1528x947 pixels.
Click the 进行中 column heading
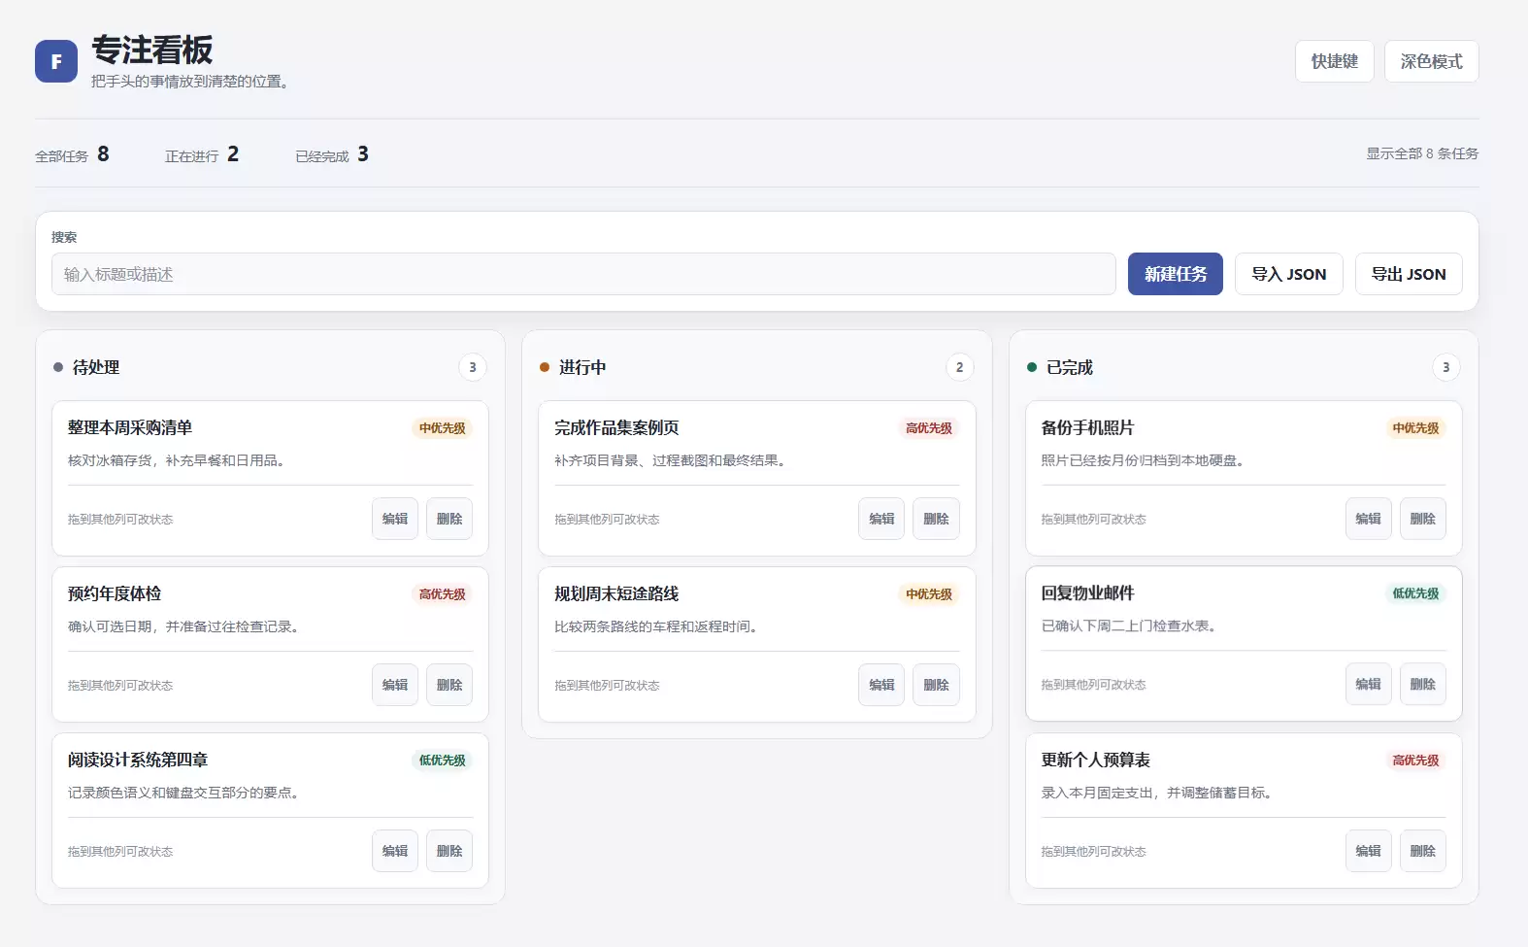coord(582,367)
